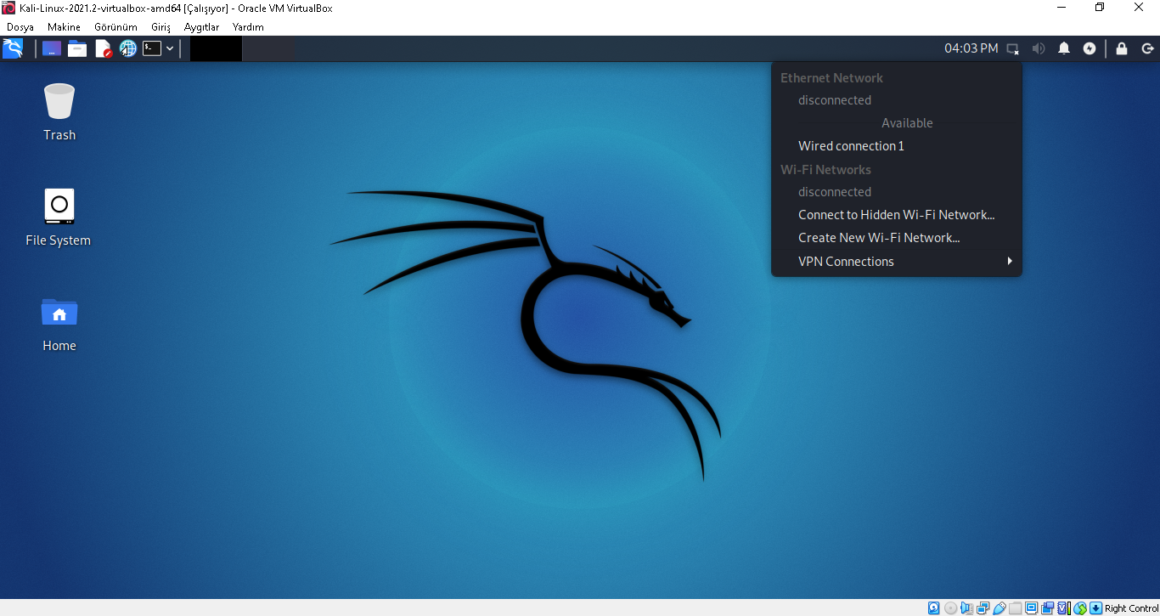
Task: Click the USB devices status icon
Action: (999, 608)
